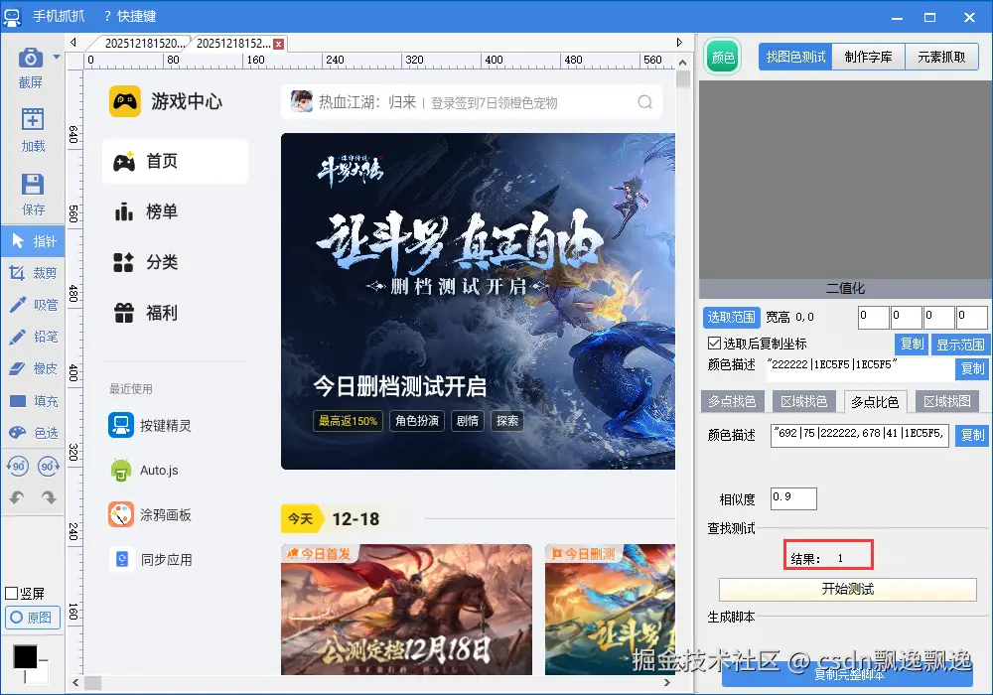This screenshot has width=993, height=695.
Task: Click the green 颜色 color button
Action: pos(723,57)
